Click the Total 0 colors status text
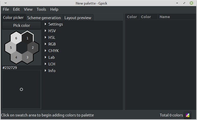The height and width of the screenshot is (120, 197). pyautogui.click(x=171, y=115)
